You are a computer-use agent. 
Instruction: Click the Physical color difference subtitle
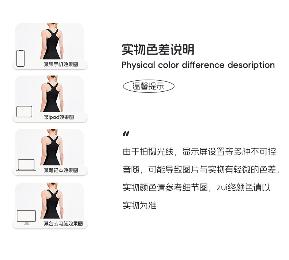198,65
